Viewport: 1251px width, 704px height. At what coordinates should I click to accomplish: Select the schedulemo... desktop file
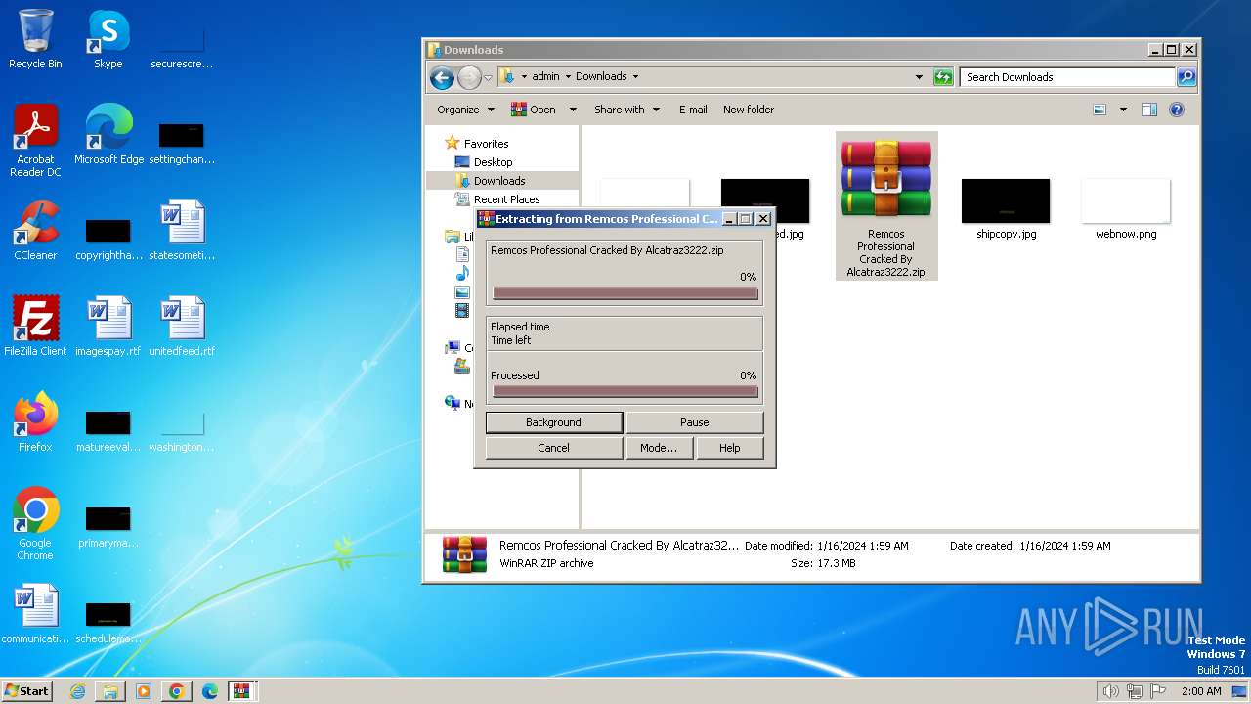point(108,621)
